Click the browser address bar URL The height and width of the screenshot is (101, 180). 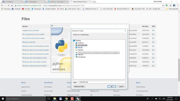point(64,6)
